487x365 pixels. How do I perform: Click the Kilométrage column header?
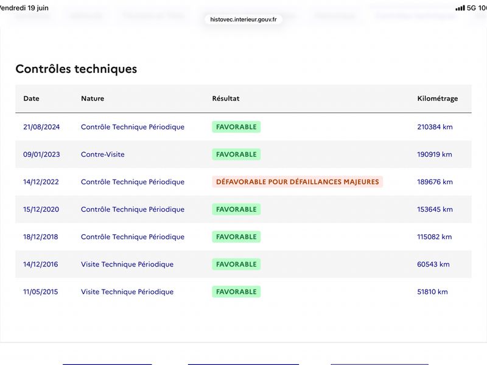coord(437,99)
